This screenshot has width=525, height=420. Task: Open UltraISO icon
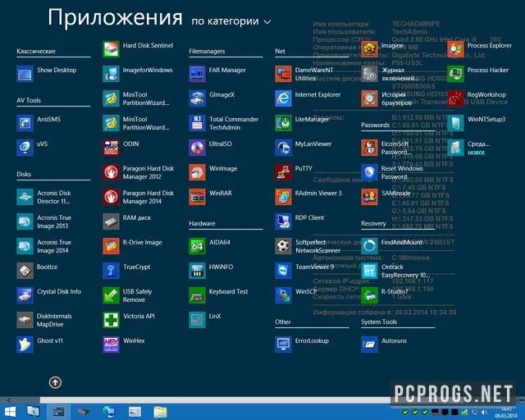[197, 148]
